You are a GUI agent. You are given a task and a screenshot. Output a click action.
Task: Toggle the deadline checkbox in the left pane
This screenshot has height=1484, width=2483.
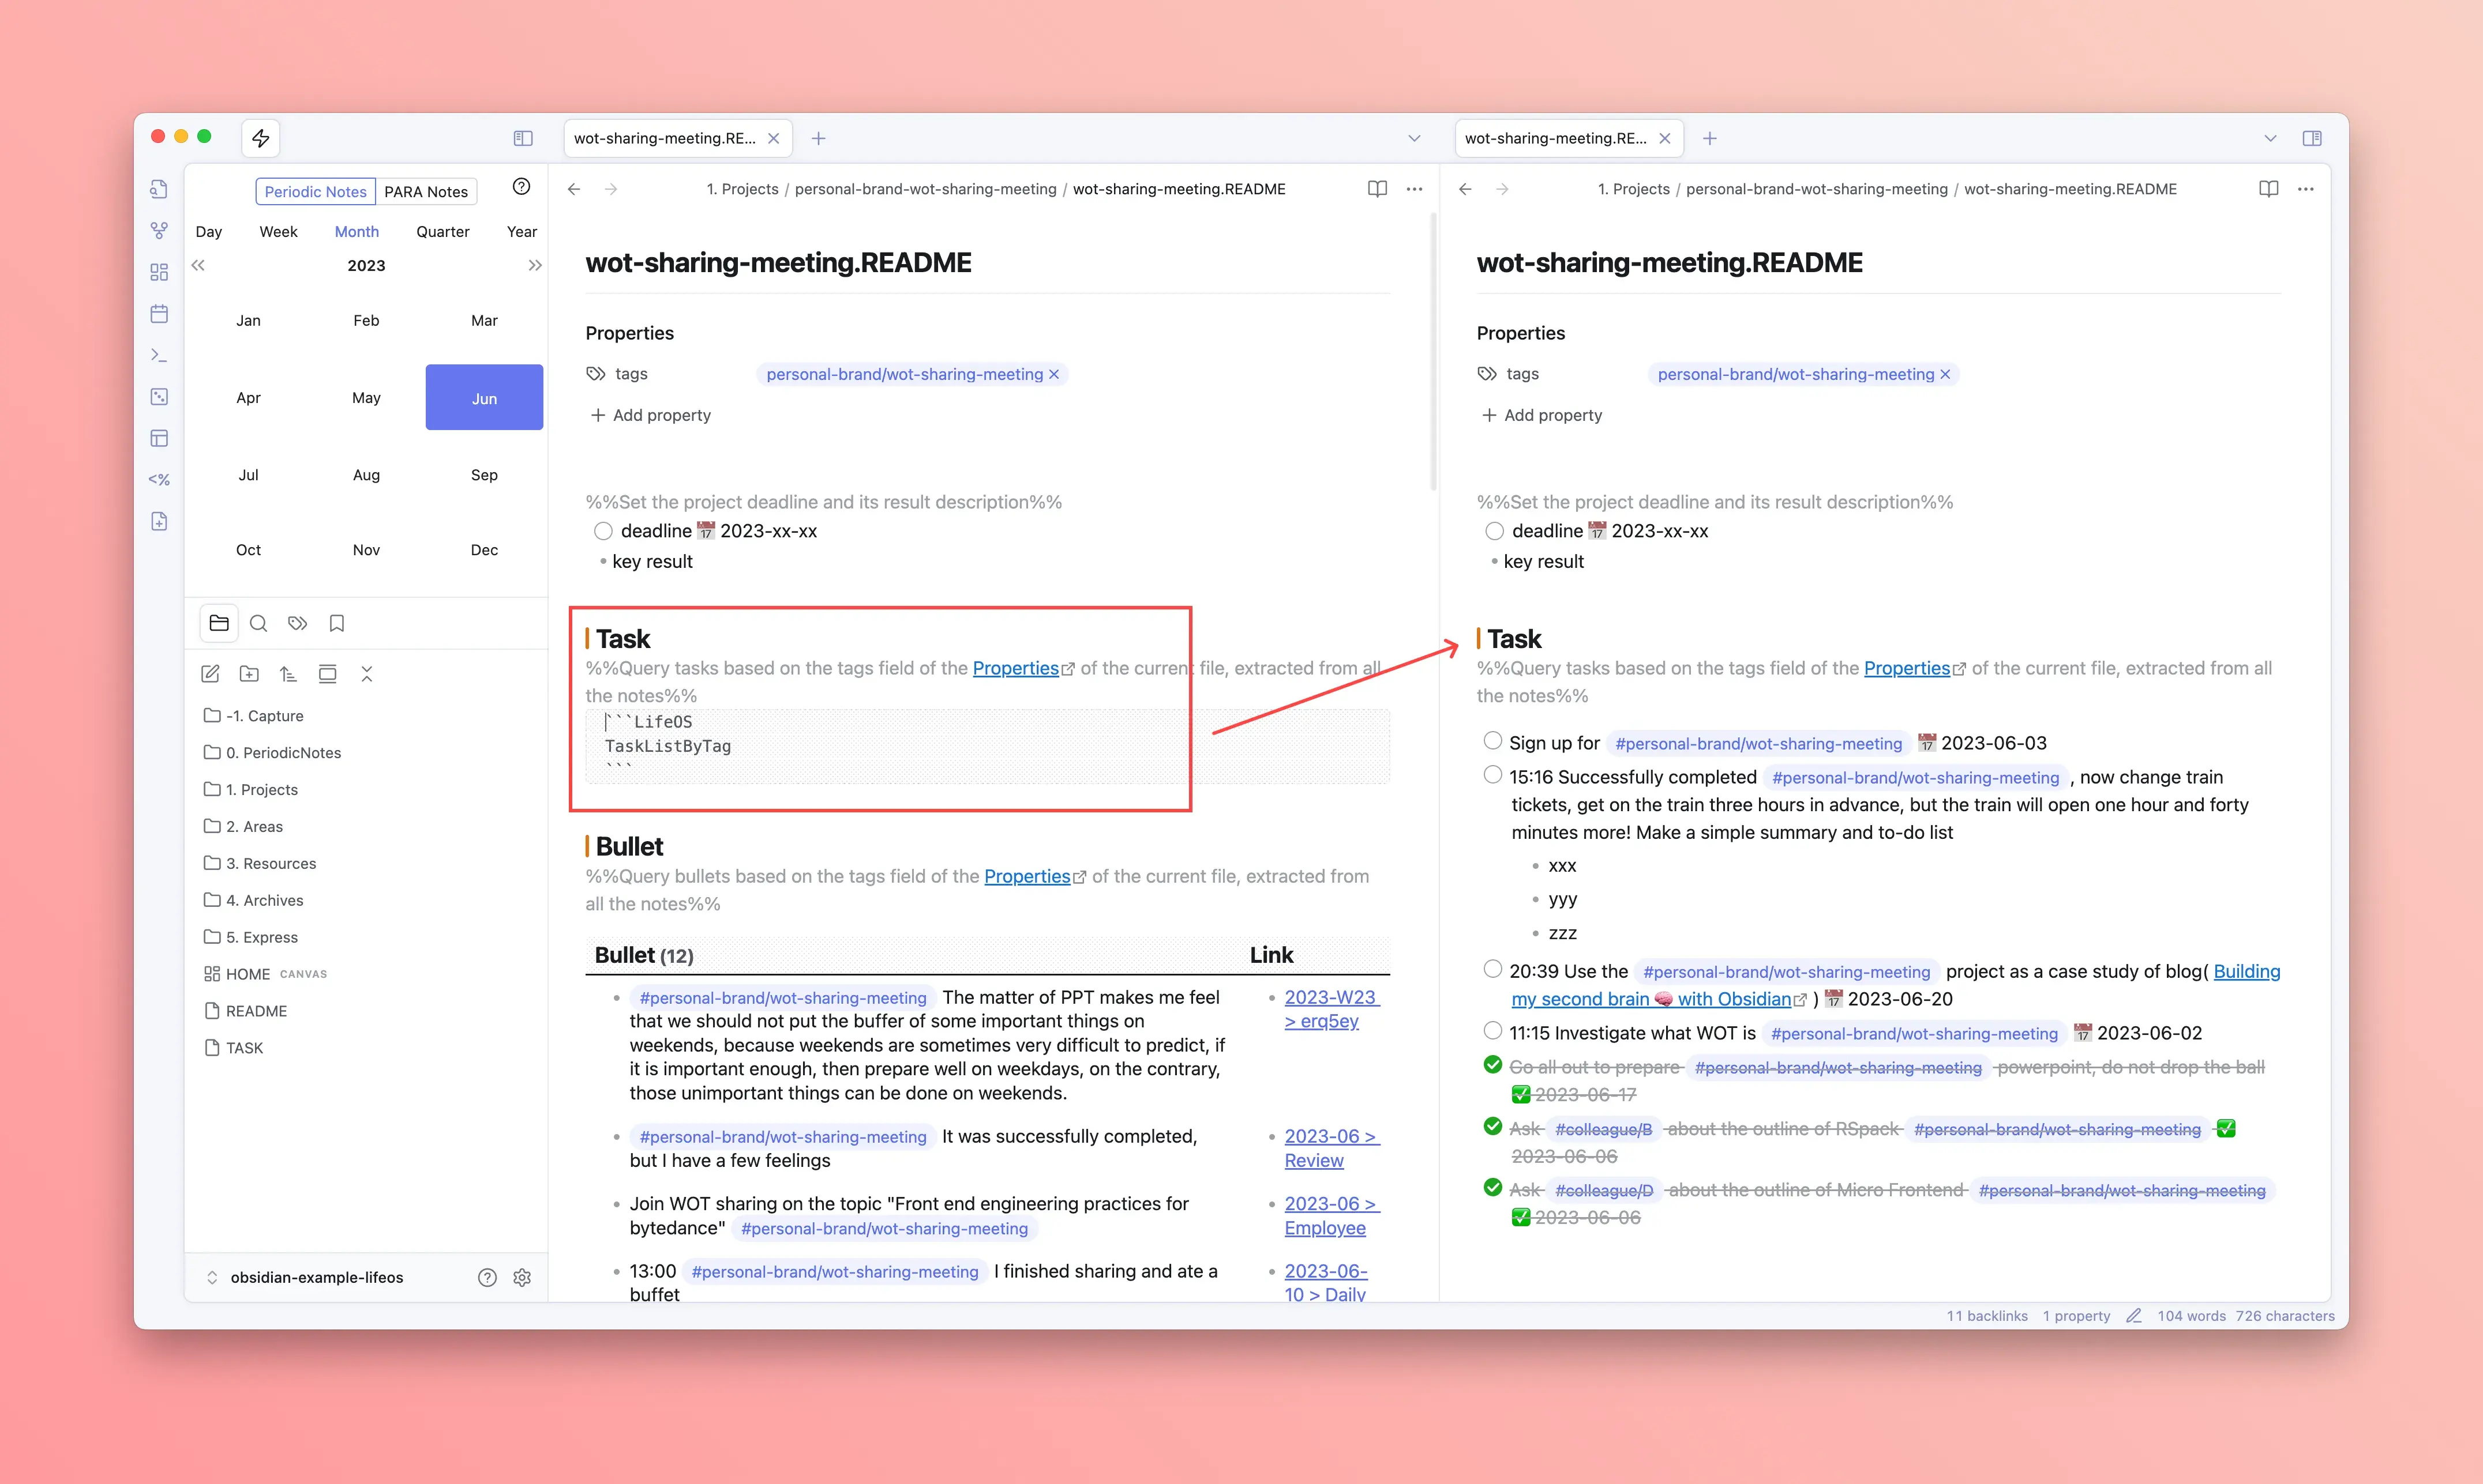(603, 531)
